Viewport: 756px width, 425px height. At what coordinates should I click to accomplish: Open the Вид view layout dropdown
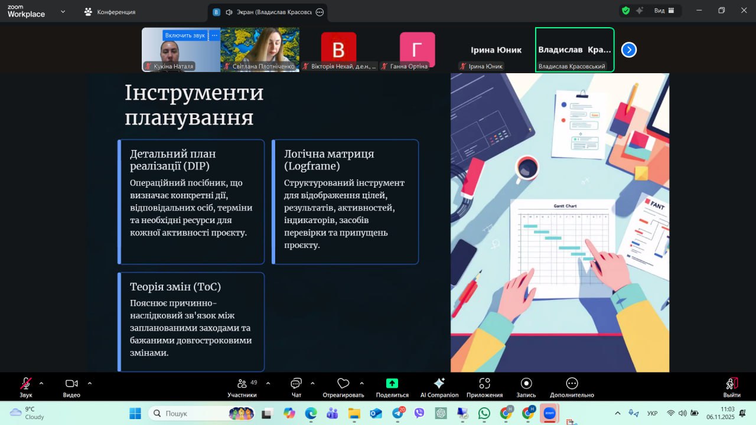point(664,11)
